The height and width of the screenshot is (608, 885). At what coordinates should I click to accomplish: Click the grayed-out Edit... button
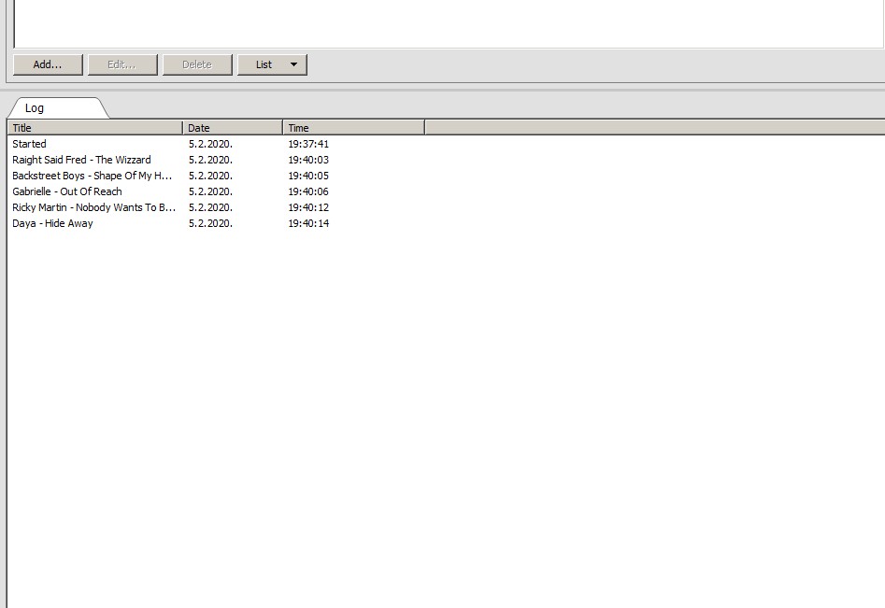(x=121, y=64)
